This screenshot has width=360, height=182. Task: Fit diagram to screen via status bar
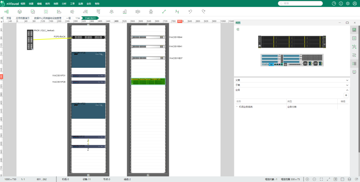[x=321, y=179]
